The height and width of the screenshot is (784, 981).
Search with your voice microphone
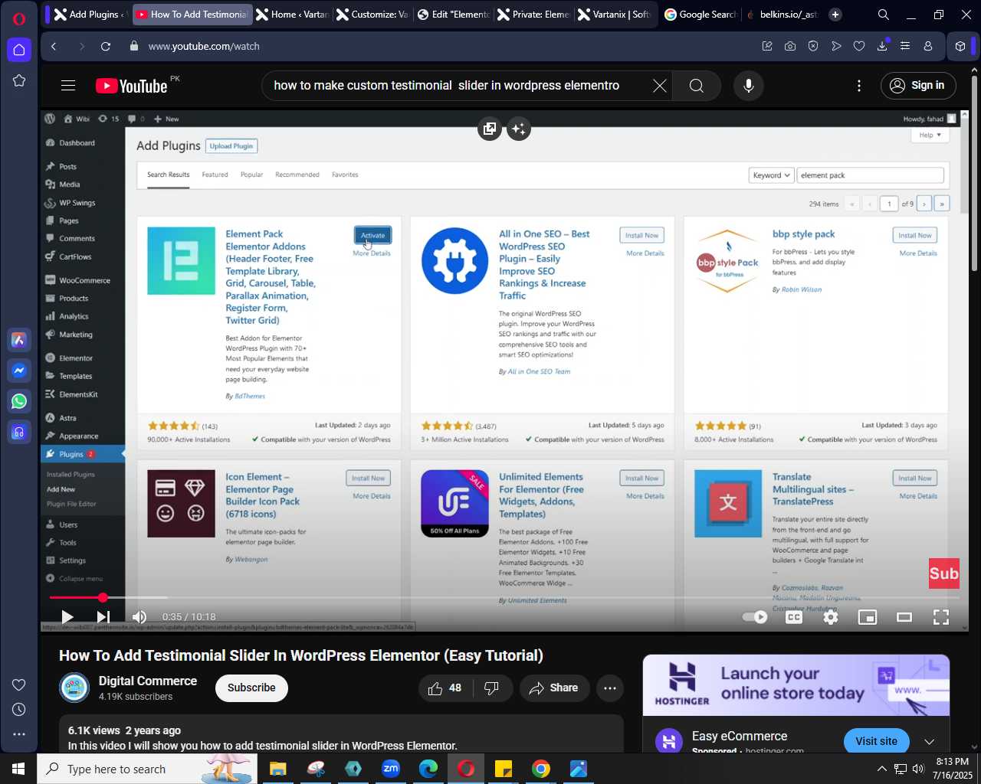[749, 86]
